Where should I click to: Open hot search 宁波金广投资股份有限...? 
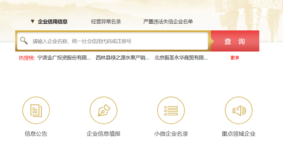[x=64, y=58]
